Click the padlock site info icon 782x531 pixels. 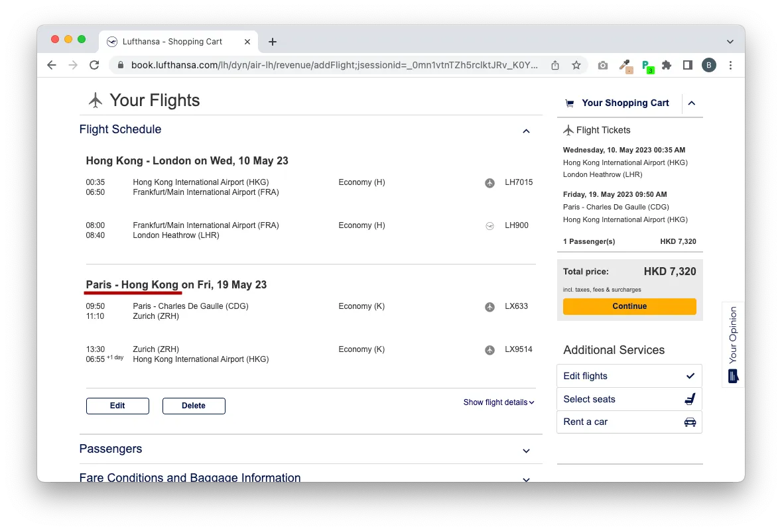(x=120, y=66)
